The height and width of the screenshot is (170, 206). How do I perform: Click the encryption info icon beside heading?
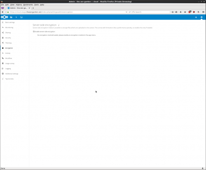59,25
